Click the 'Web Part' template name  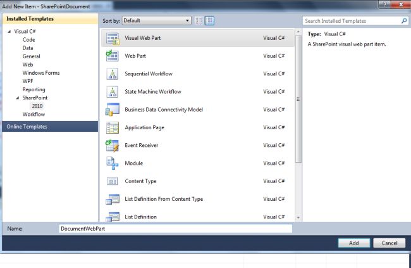pyautogui.click(x=135, y=56)
